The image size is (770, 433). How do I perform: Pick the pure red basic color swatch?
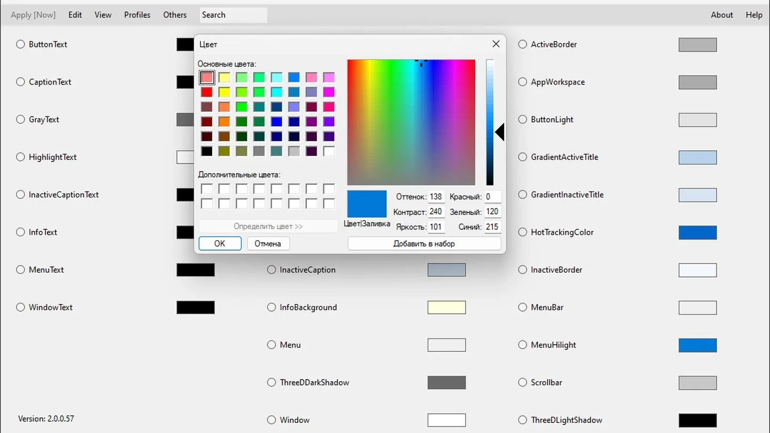[207, 92]
